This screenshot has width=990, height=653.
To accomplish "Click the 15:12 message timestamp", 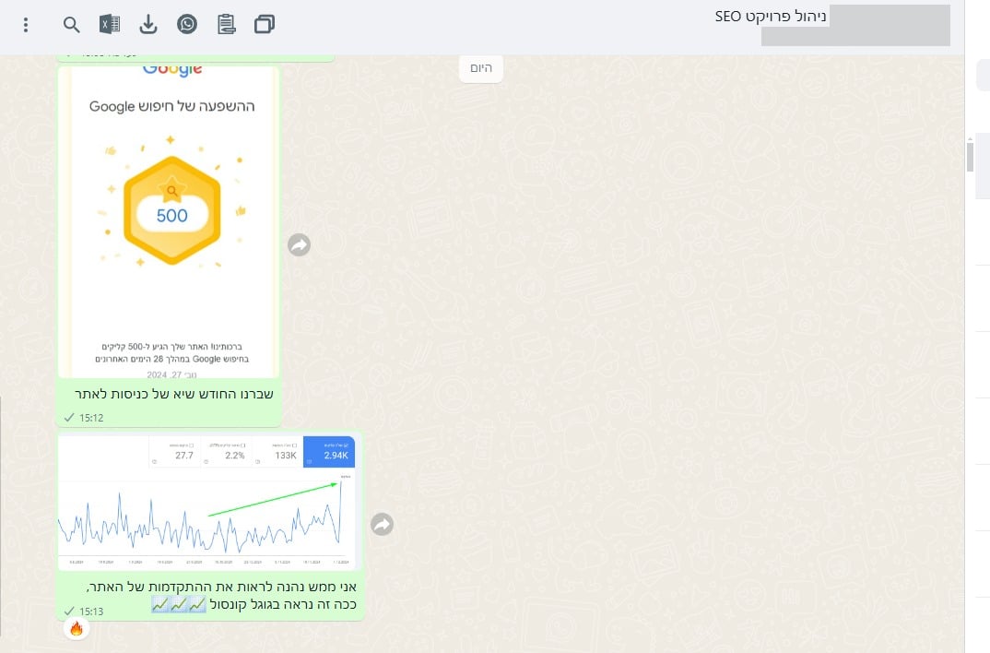I will tap(91, 418).
